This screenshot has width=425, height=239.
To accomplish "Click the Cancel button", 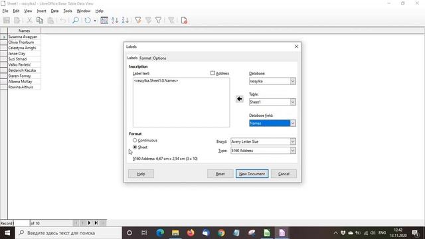I will 284,174.
